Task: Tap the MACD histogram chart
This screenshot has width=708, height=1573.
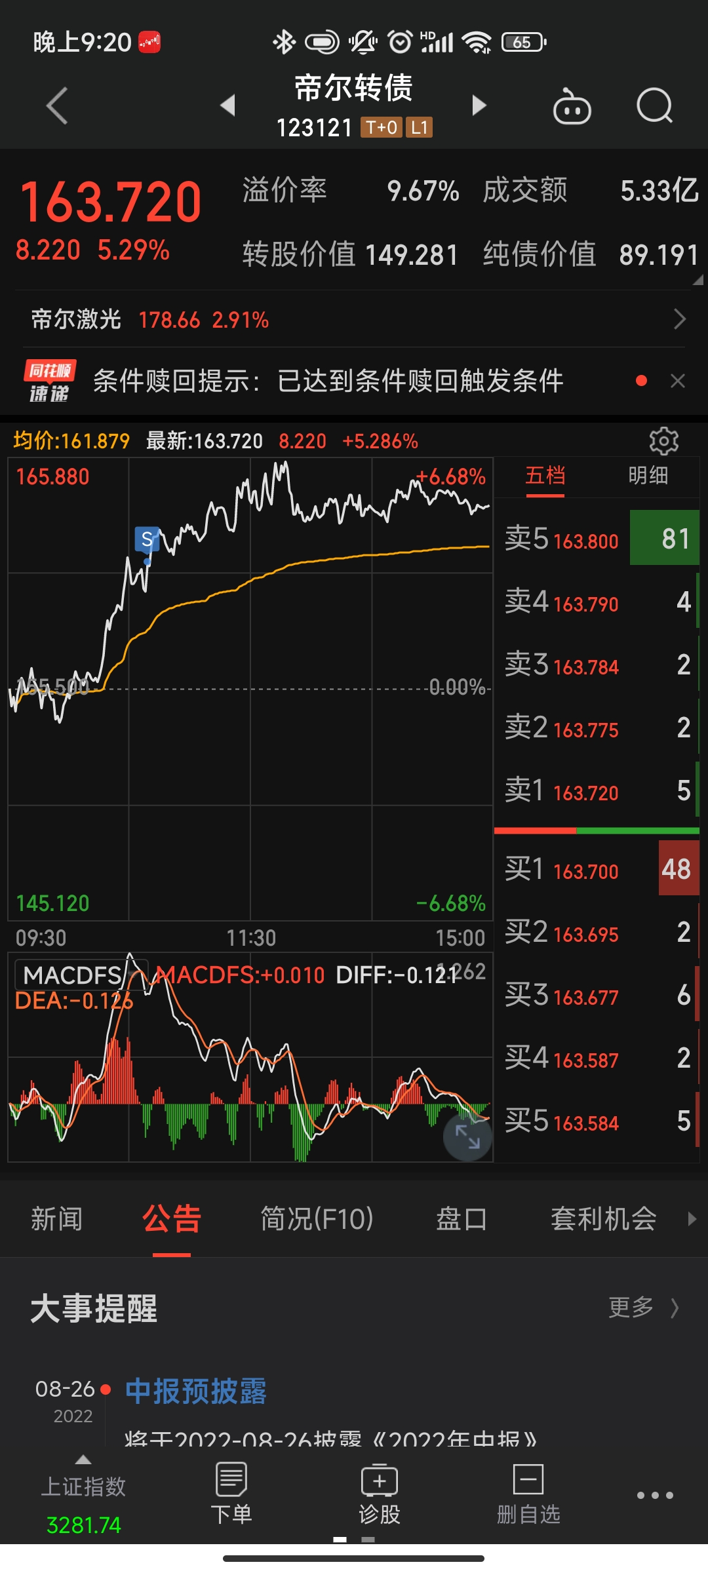Action: [x=250, y=1057]
